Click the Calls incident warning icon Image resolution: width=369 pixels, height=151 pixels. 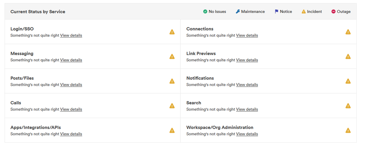tap(172, 106)
